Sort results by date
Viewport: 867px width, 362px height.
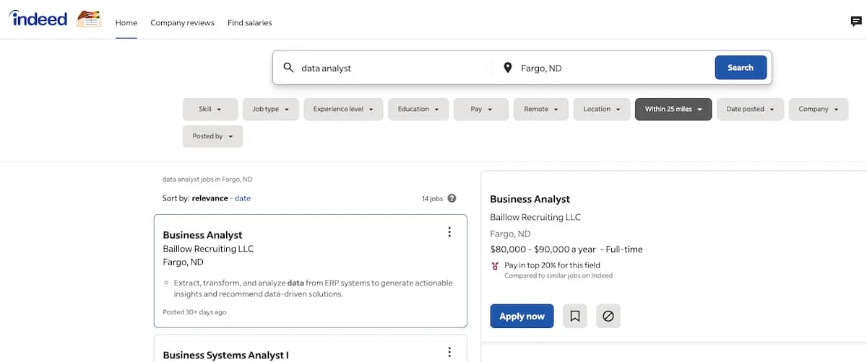(x=243, y=198)
